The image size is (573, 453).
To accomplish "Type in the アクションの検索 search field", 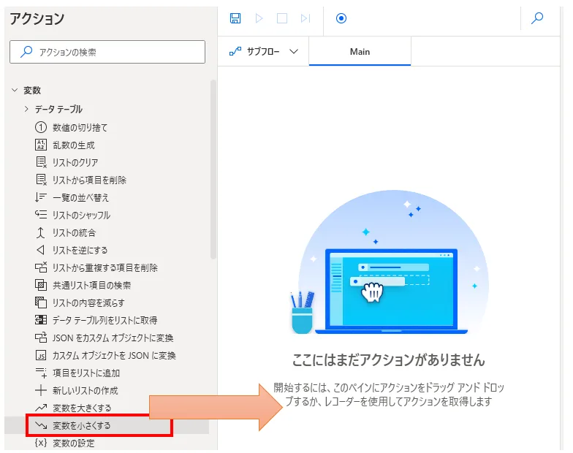I will pyautogui.click(x=107, y=52).
